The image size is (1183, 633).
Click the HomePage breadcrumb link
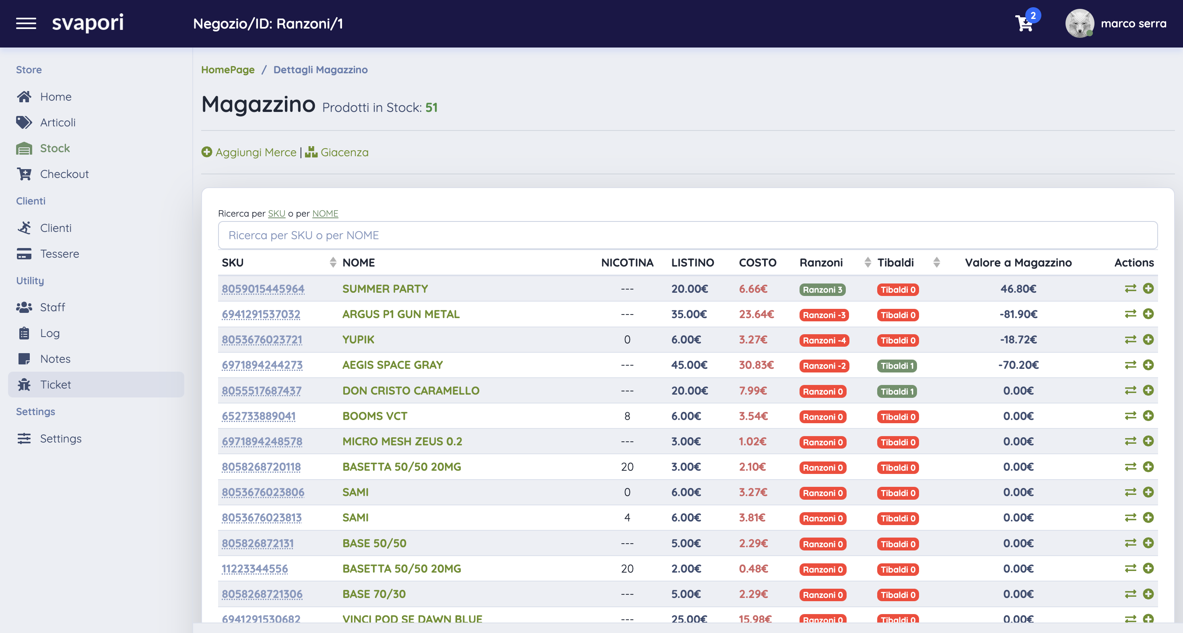(x=228, y=70)
